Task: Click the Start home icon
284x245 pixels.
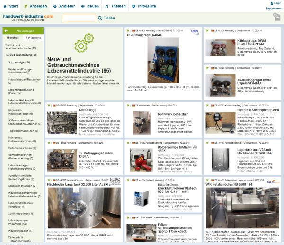Action: [5, 6]
